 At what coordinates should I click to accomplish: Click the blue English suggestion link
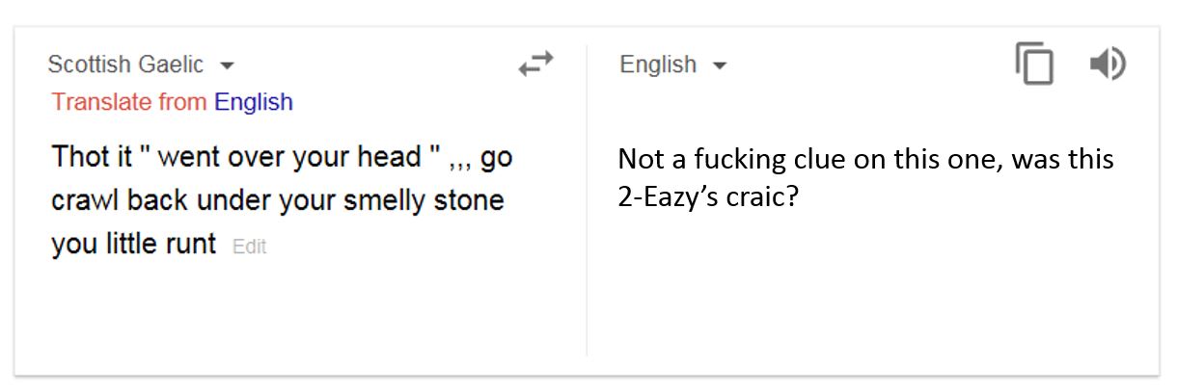tap(253, 102)
